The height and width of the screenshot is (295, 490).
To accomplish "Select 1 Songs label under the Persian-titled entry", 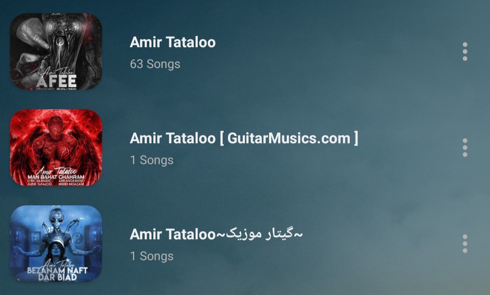I will point(152,256).
